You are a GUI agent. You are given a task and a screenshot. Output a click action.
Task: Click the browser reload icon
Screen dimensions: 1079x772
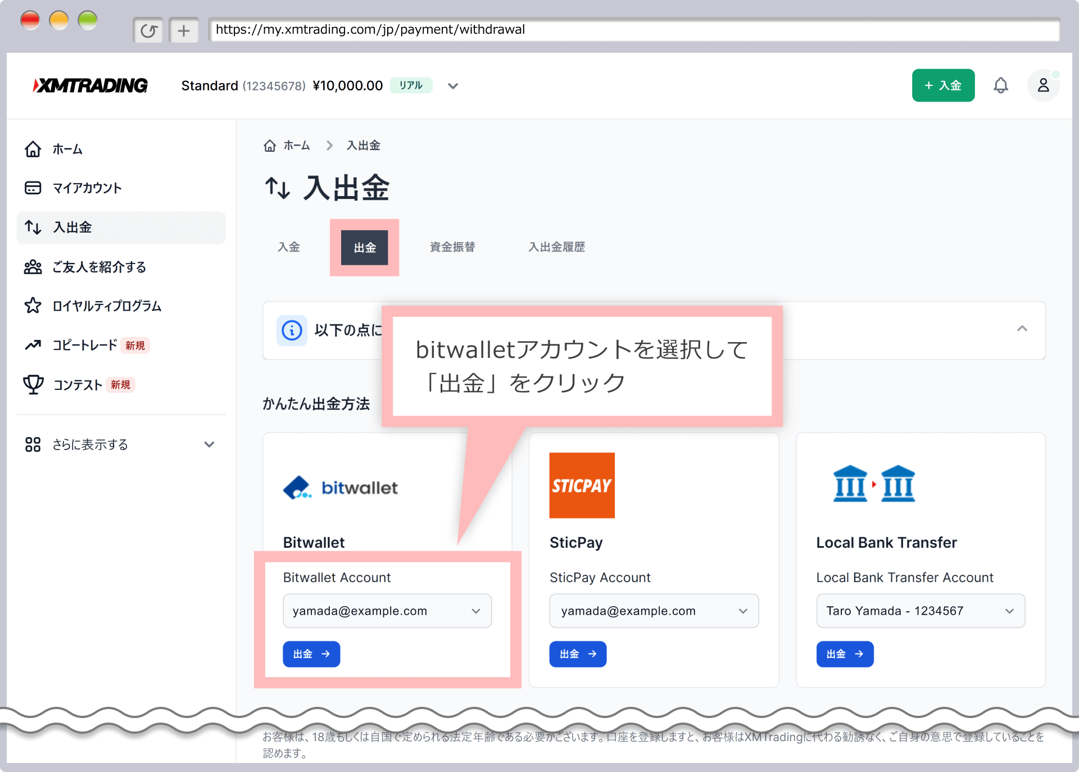(148, 30)
